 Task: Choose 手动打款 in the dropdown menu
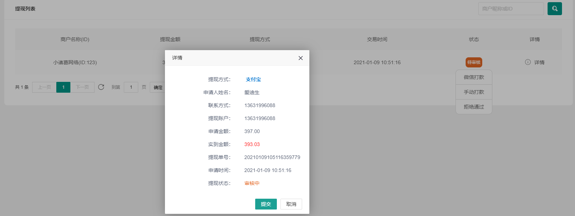pos(474,92)
